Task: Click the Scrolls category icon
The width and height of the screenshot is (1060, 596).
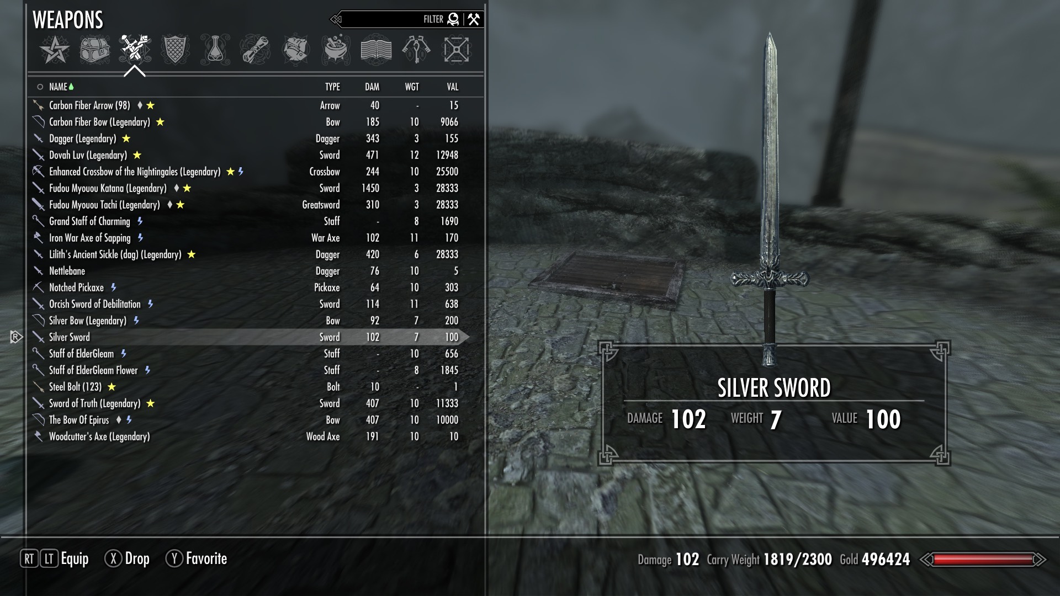Action: coord(255,50)
